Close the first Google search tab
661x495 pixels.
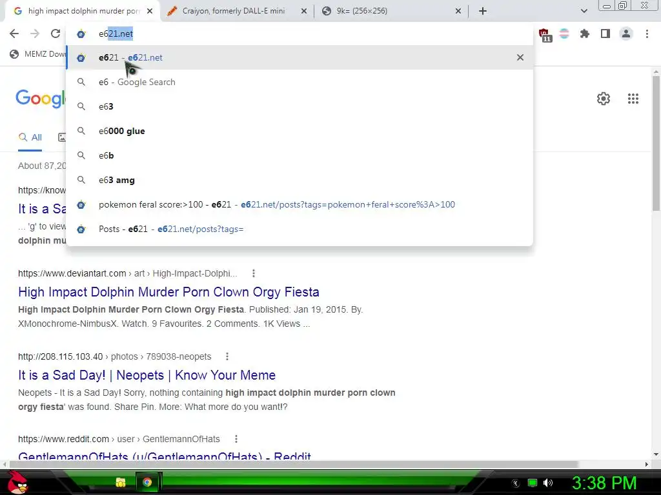click(x=150, y=11)
